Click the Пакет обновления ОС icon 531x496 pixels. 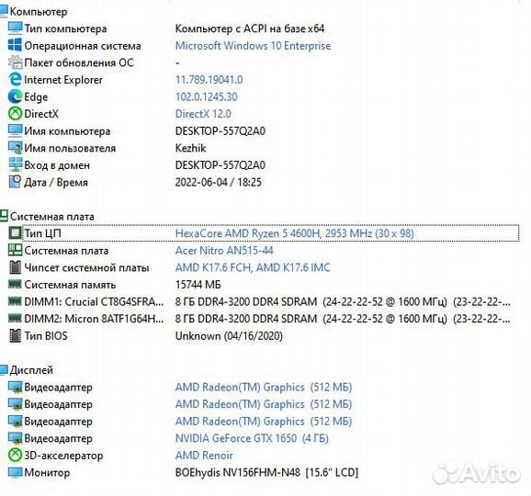pos(15,62)
